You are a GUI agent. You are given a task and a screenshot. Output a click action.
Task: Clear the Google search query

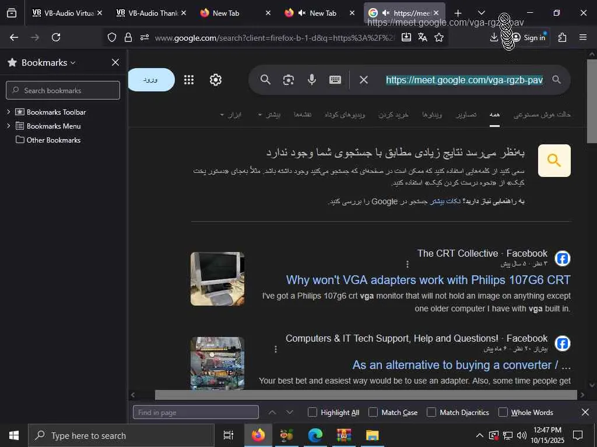364,80
